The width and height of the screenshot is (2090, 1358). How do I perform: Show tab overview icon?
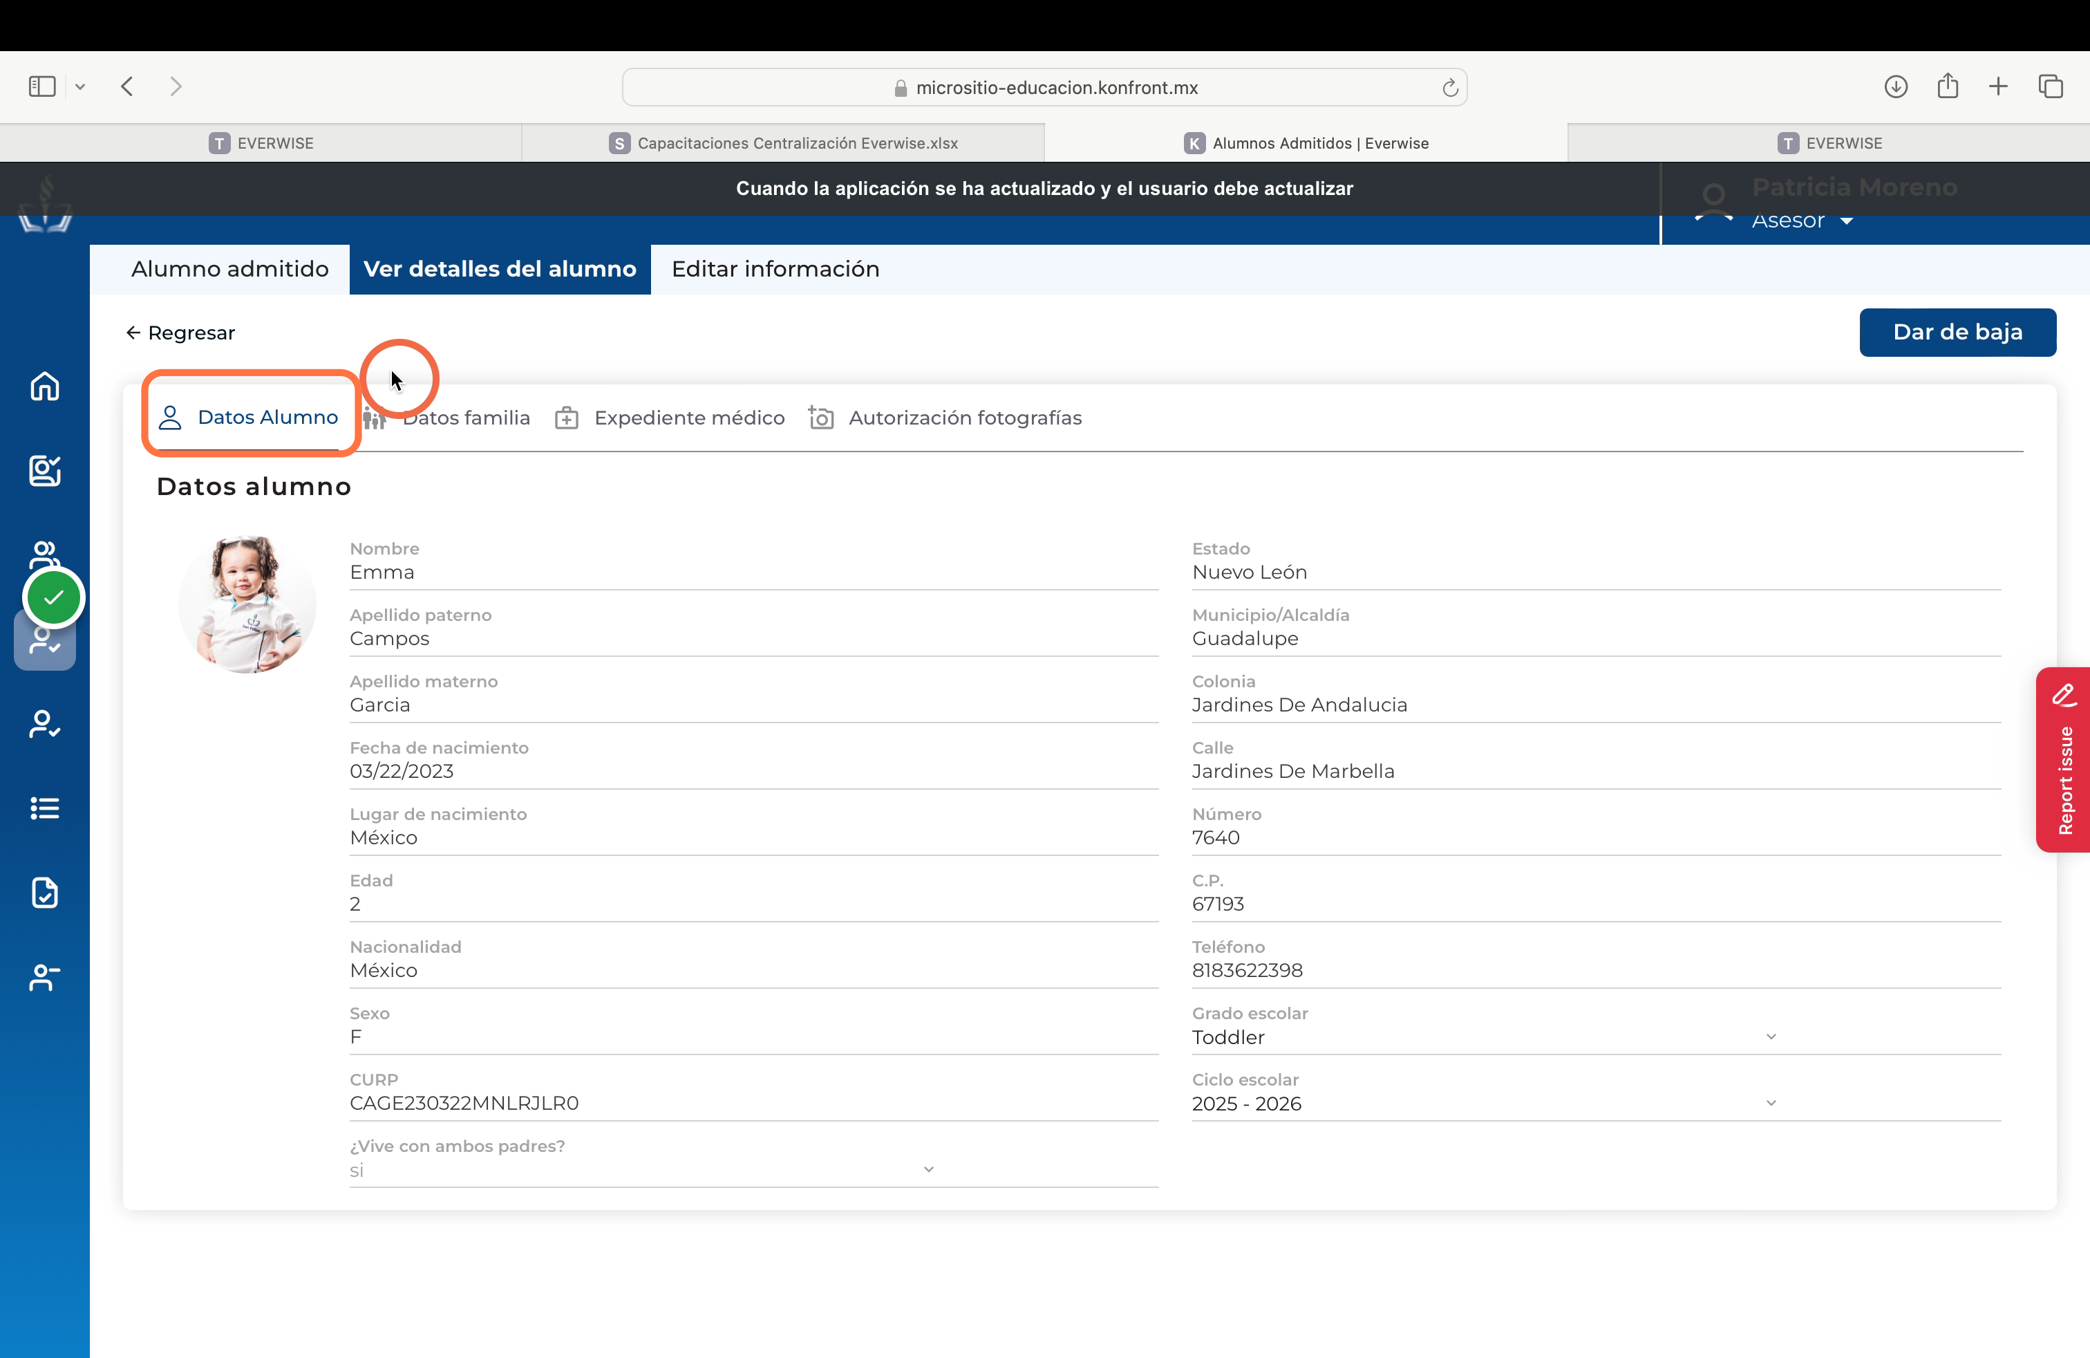tap(2051, 86)
